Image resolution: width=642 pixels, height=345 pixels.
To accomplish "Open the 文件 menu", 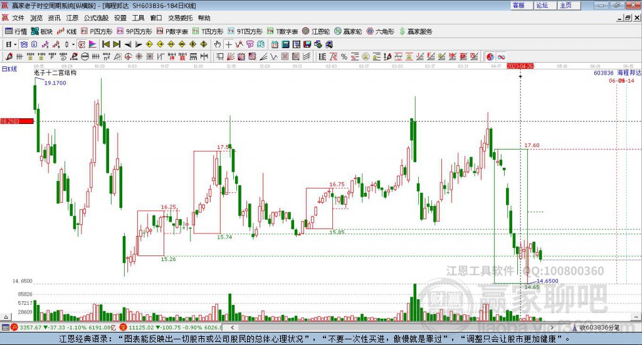I will click(18, 18).
